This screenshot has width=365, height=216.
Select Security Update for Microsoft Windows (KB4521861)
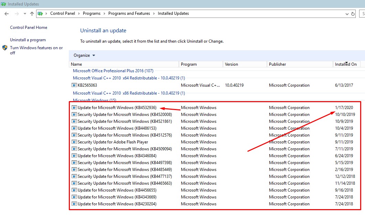(125, 121)
